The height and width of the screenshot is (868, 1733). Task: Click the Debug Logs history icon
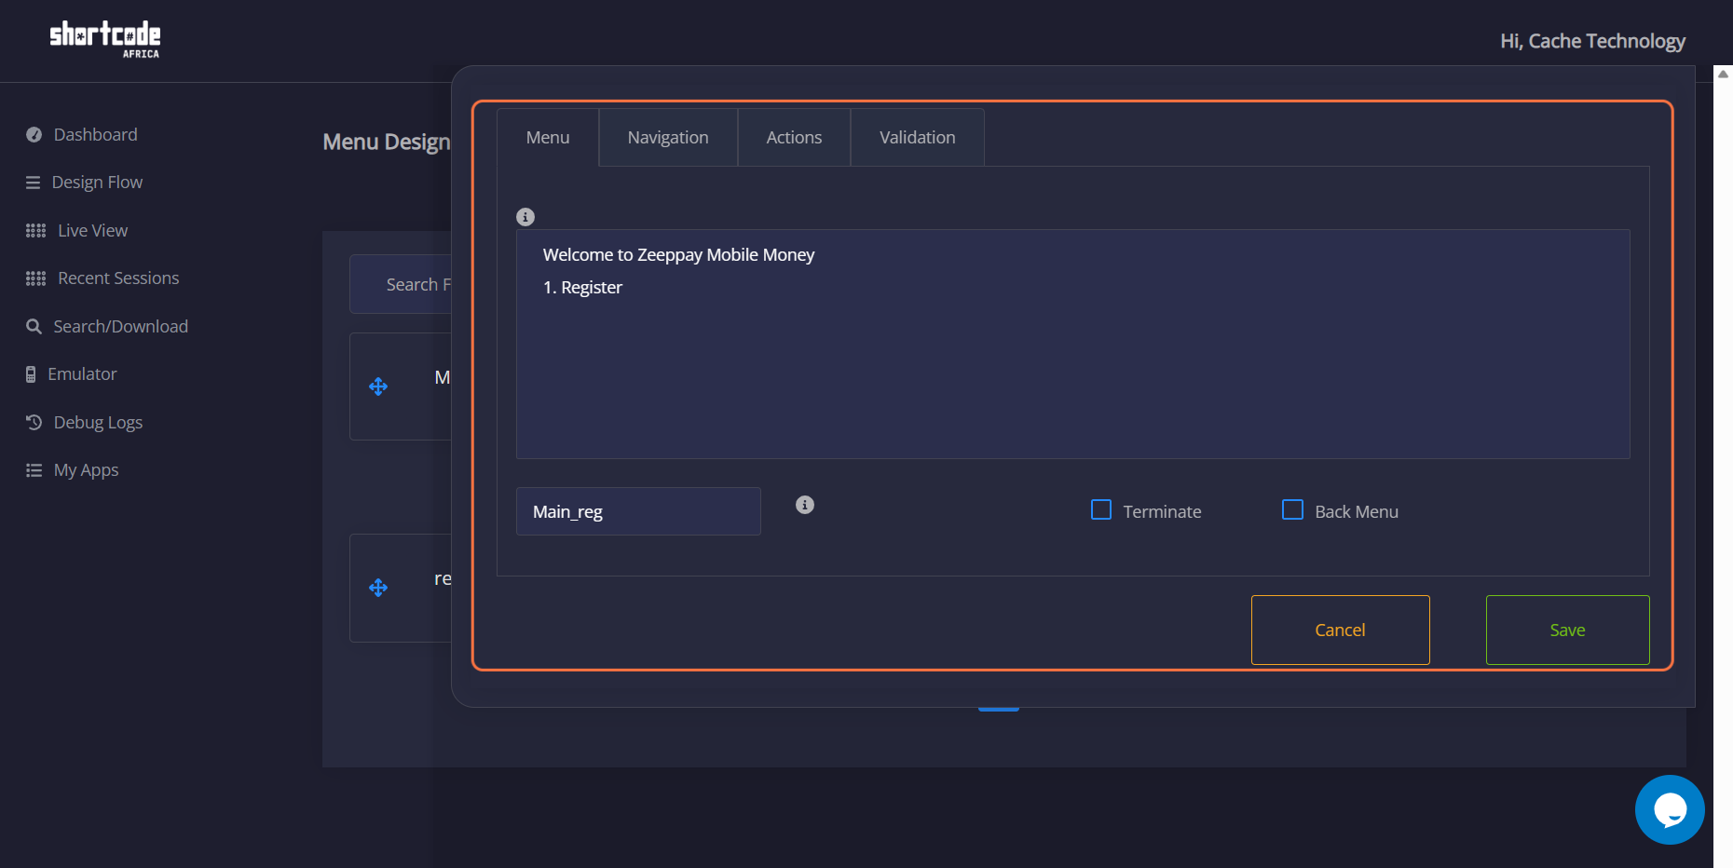[34, 422]
